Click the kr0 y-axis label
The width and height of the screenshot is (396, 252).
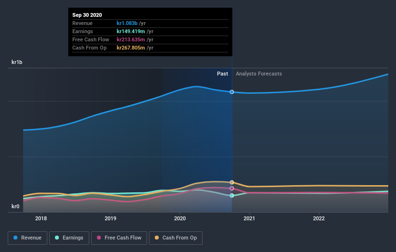point(15,206)
